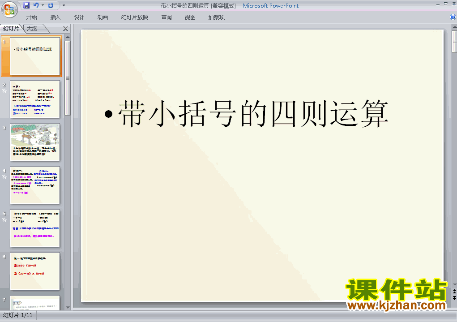Select slide 1 thumbnail
457x322 pixels.
tap(35, 56)
